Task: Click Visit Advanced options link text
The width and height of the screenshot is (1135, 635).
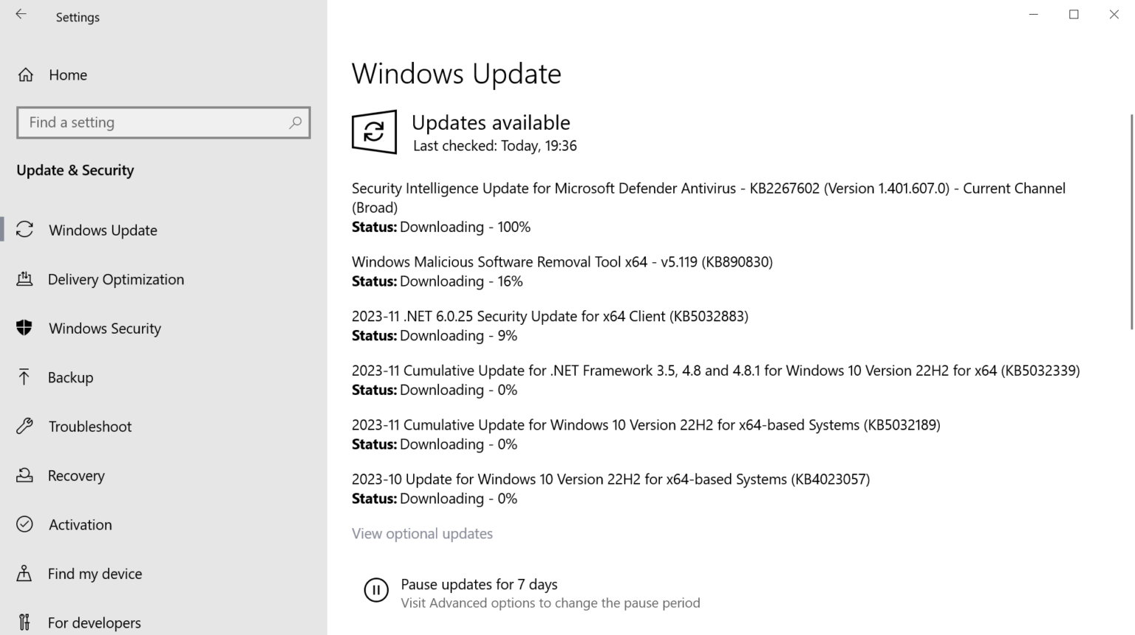Action: coord(550,603)
